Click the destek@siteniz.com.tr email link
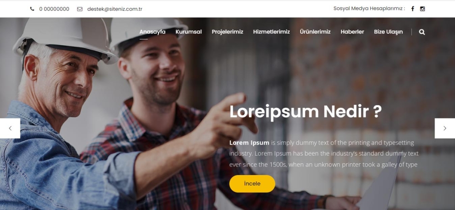This screenshot has height=210, width=455. click(x=115, y=9)
